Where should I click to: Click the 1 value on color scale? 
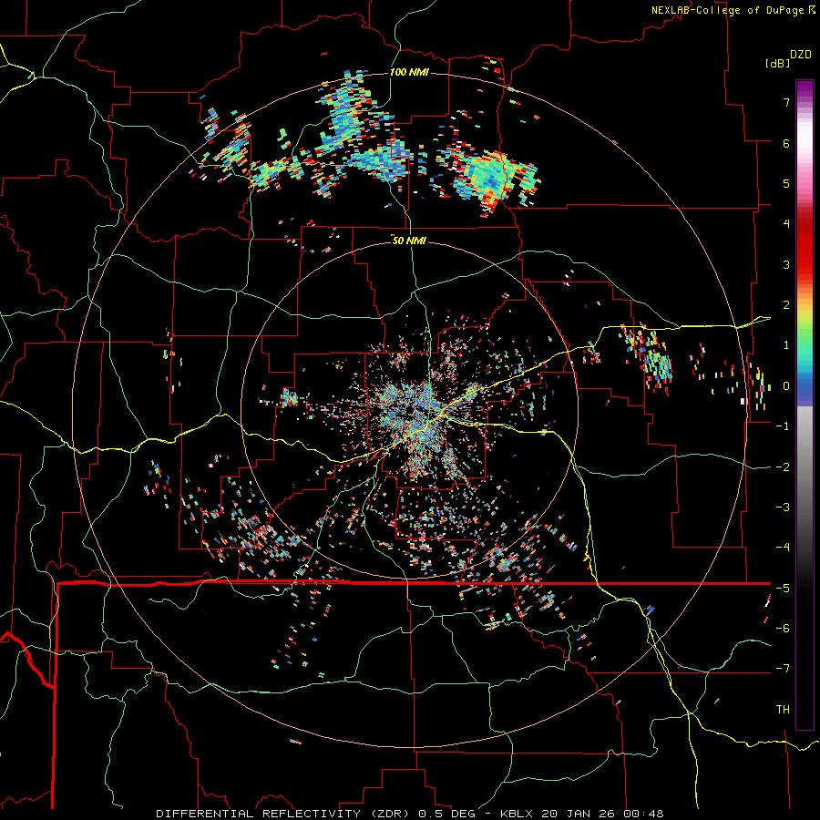coord(786,345)
